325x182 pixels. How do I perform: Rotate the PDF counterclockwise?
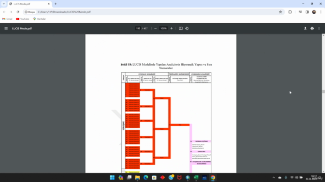pyautogui.click(x=187, y=28)
